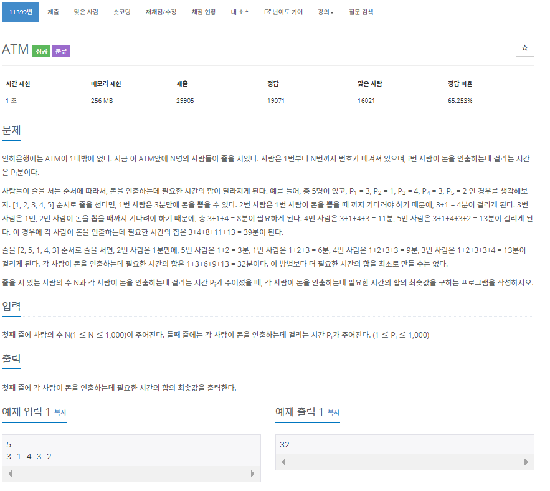The image size is (550, 491).
Task: Click the example input text '3 1 4 3 2'
Action: pos(29,456)
